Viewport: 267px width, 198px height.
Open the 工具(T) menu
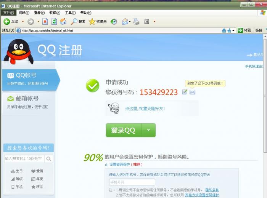click(x=70, y=13)
